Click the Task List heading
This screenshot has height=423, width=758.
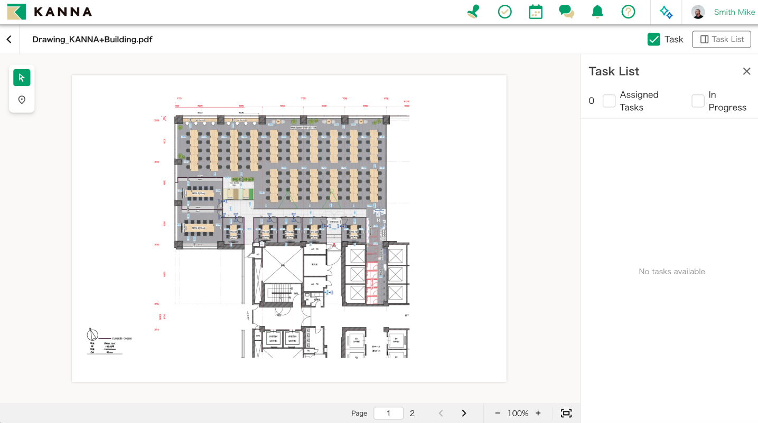[x=614, y=71]
